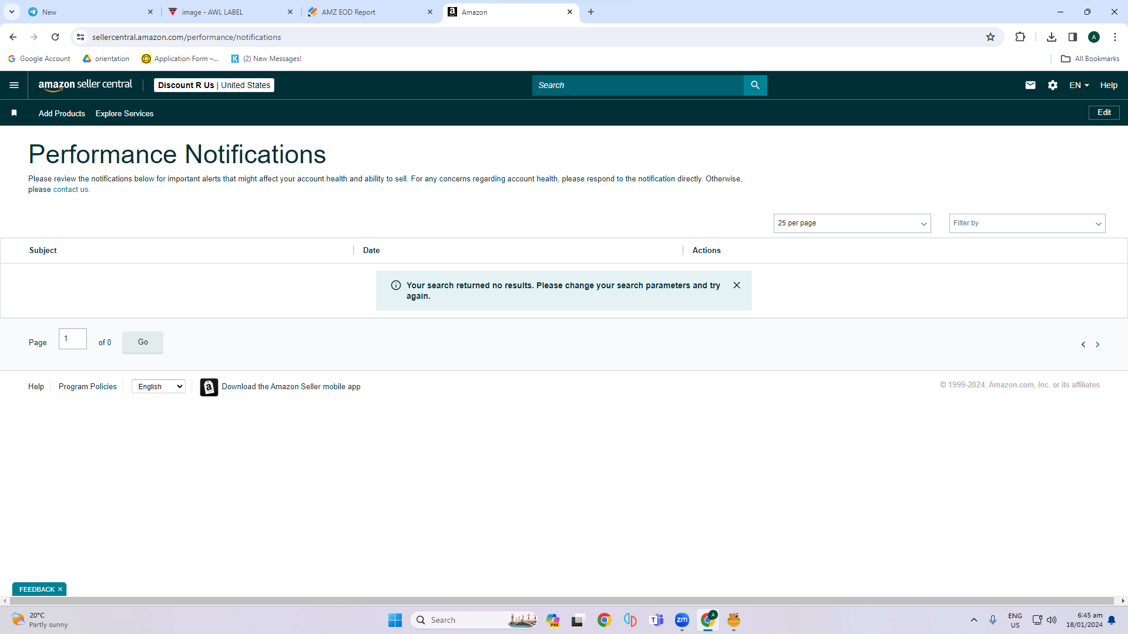1128x634 pixels.
Task: Open Zoom from the taskbar
Action: 682,620
